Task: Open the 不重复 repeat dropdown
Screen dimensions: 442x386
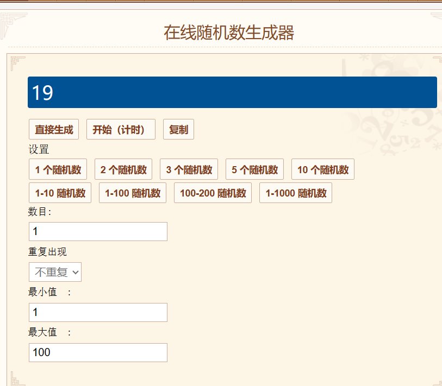Action: click(x=55, y=272)
